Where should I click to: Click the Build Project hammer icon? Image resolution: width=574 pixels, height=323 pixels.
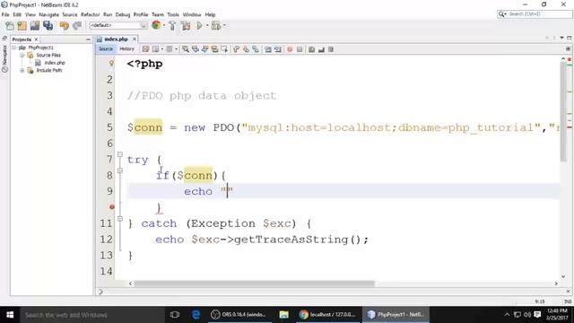point(172,26)
